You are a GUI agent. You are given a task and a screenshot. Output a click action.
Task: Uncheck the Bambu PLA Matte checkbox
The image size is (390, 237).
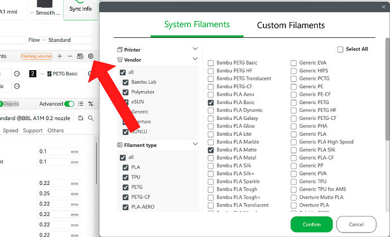tap(211, 150)
